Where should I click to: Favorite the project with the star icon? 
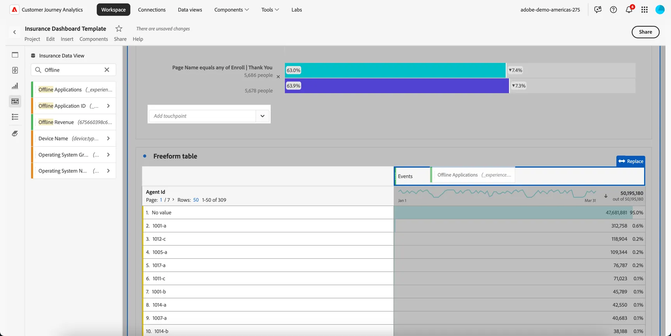pos(119,28)
